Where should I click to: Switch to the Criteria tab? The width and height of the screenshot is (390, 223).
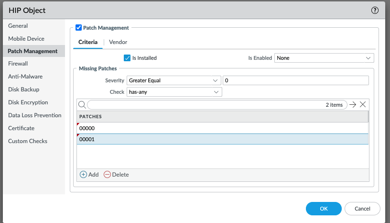tap(88, 42)
